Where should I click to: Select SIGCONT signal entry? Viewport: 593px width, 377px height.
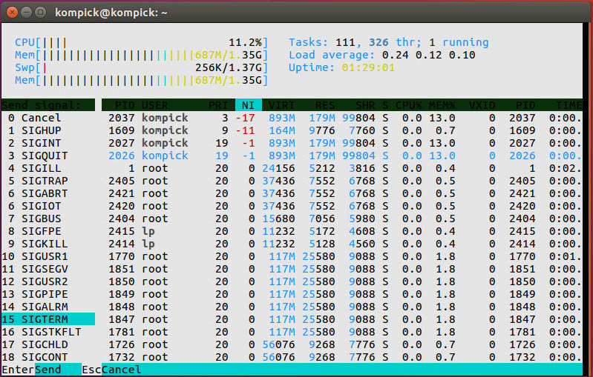coord(48,357)
